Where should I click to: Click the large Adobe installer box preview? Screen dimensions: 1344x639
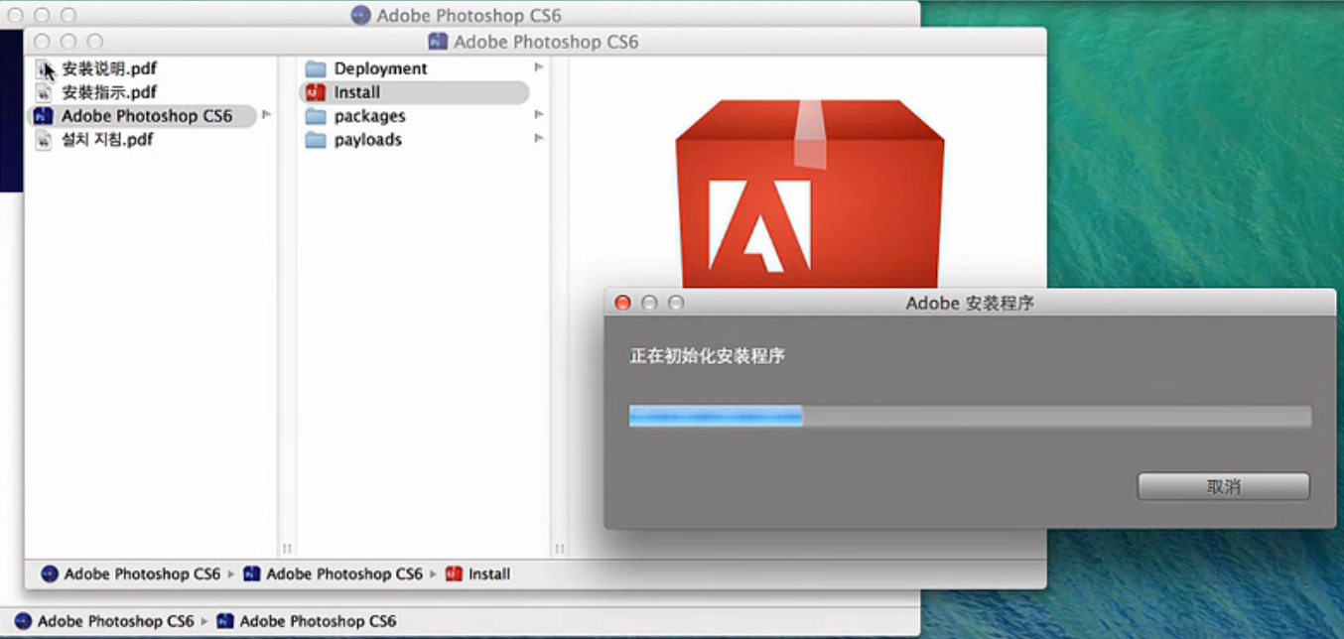[809, 193]
